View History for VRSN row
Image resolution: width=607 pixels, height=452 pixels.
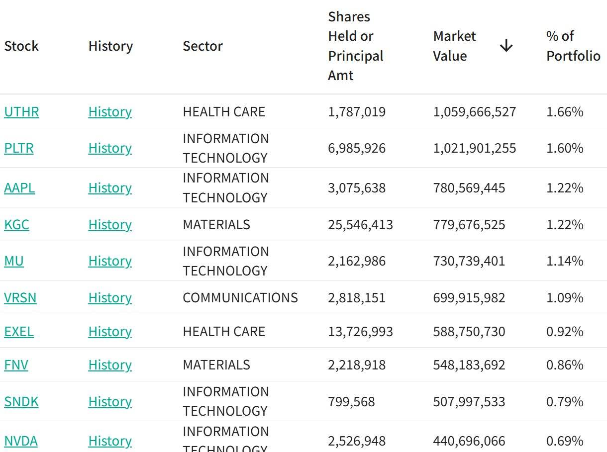110,298
